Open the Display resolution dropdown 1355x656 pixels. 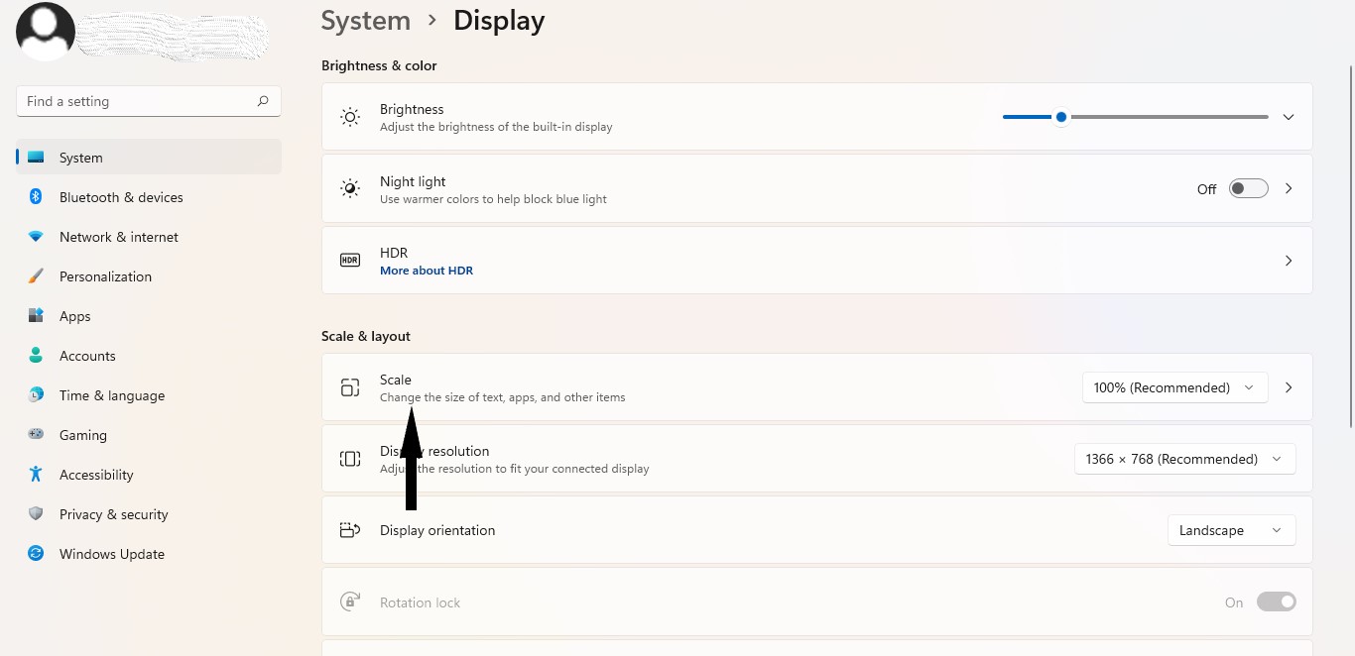click(x=1184, y=459)
